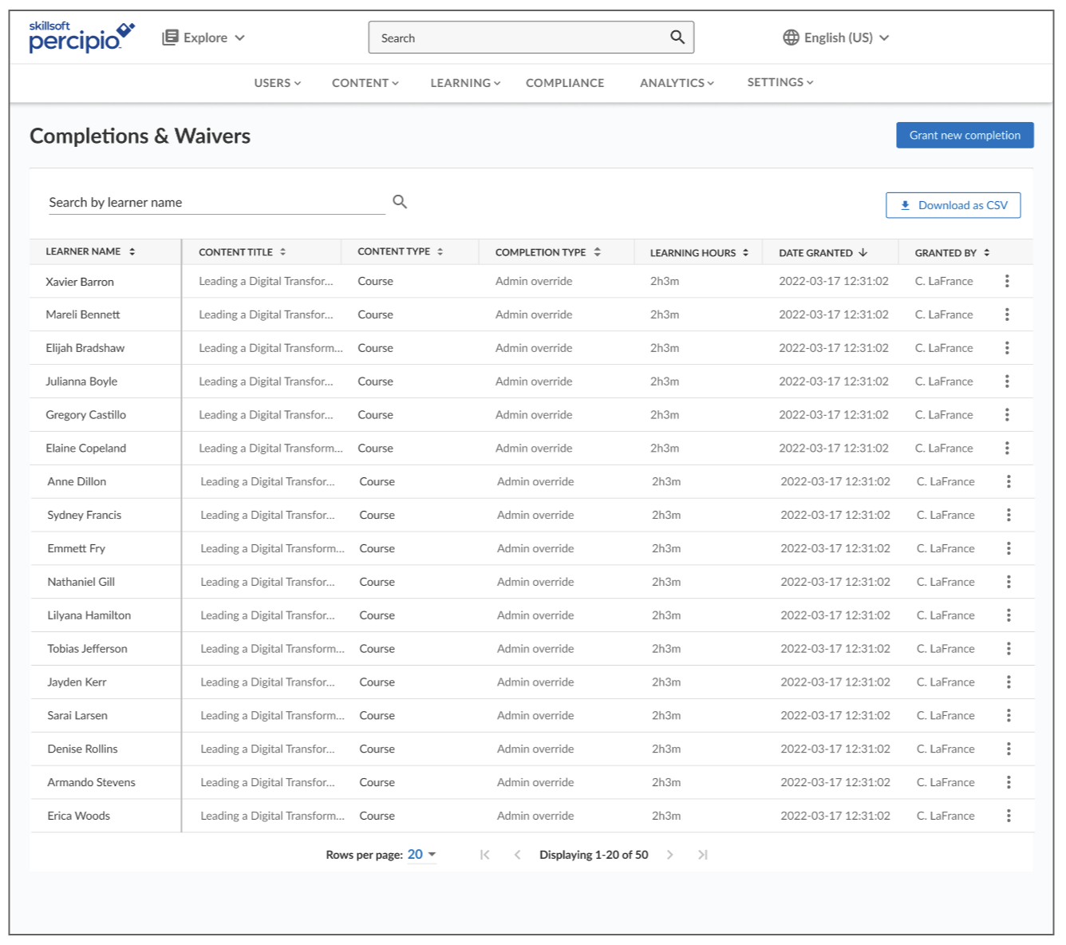Open actions menu for Lilyana Hamilton row

pyautogui.click(x=1009, y=615)
